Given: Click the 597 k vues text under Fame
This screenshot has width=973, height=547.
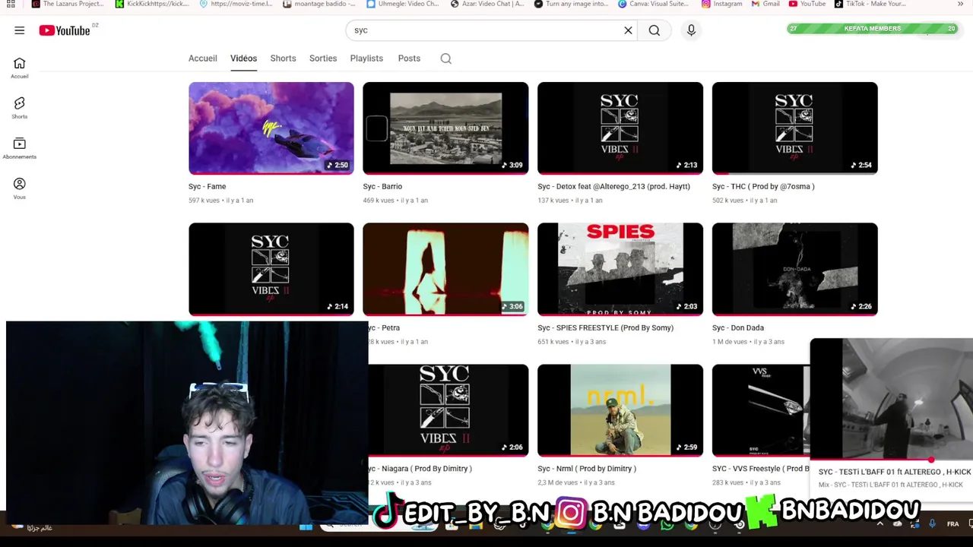Looking at the screenshot, I should coord(203,201).
